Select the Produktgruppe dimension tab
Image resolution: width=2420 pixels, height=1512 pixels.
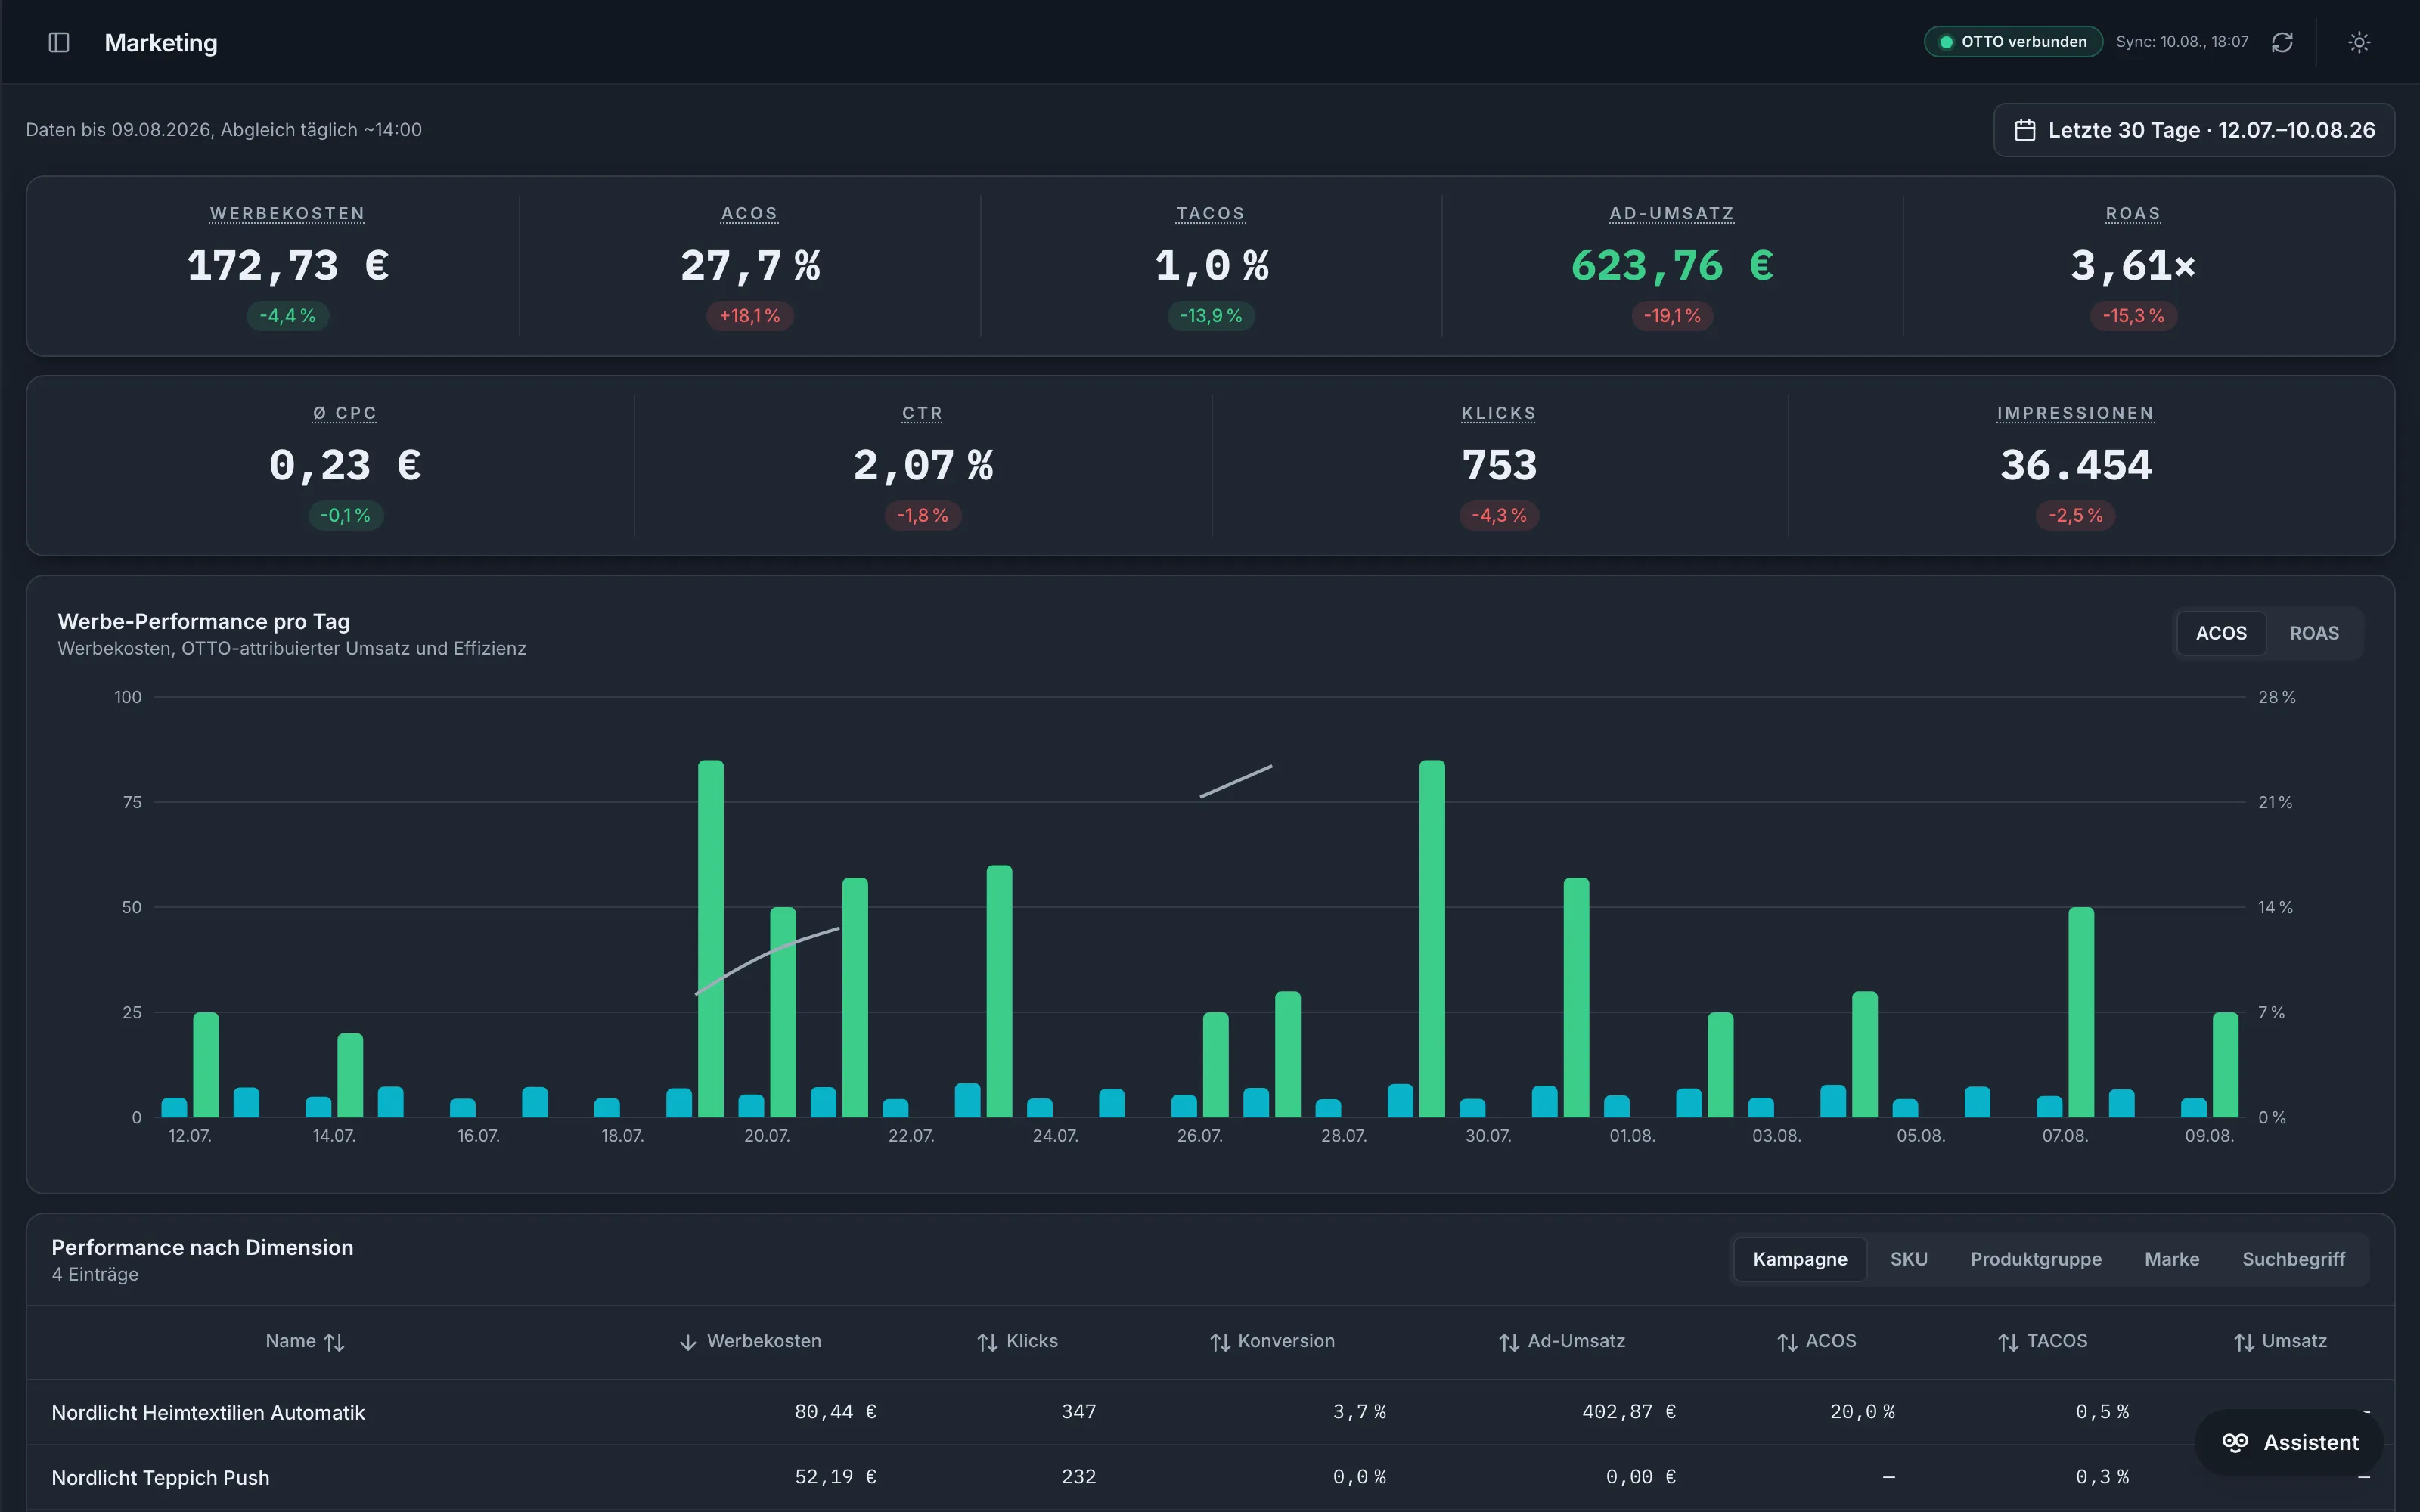click(2036, 1259)
